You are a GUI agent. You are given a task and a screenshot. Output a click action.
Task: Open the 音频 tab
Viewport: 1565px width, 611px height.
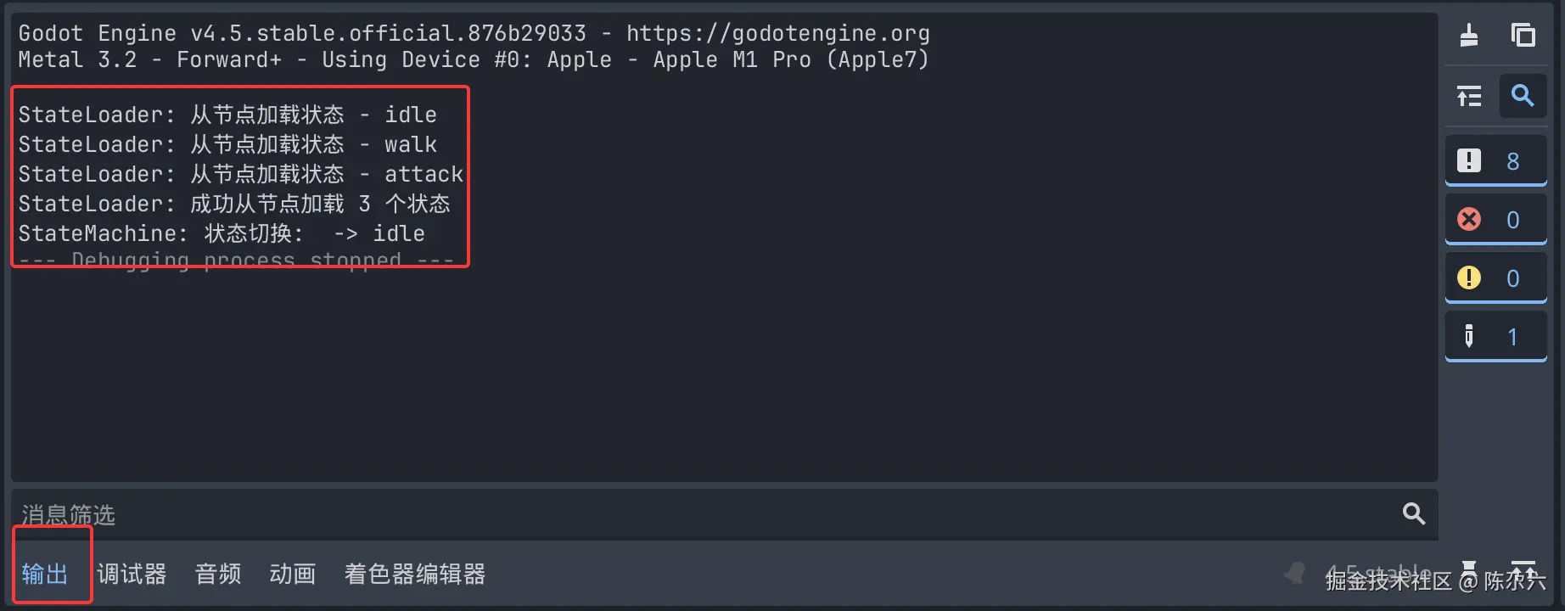tap(217, 574)
